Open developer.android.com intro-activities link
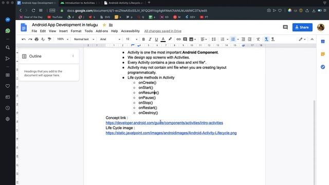Viewport: 329px width, 185px height. pyautogui.click(x=164, y=123)
